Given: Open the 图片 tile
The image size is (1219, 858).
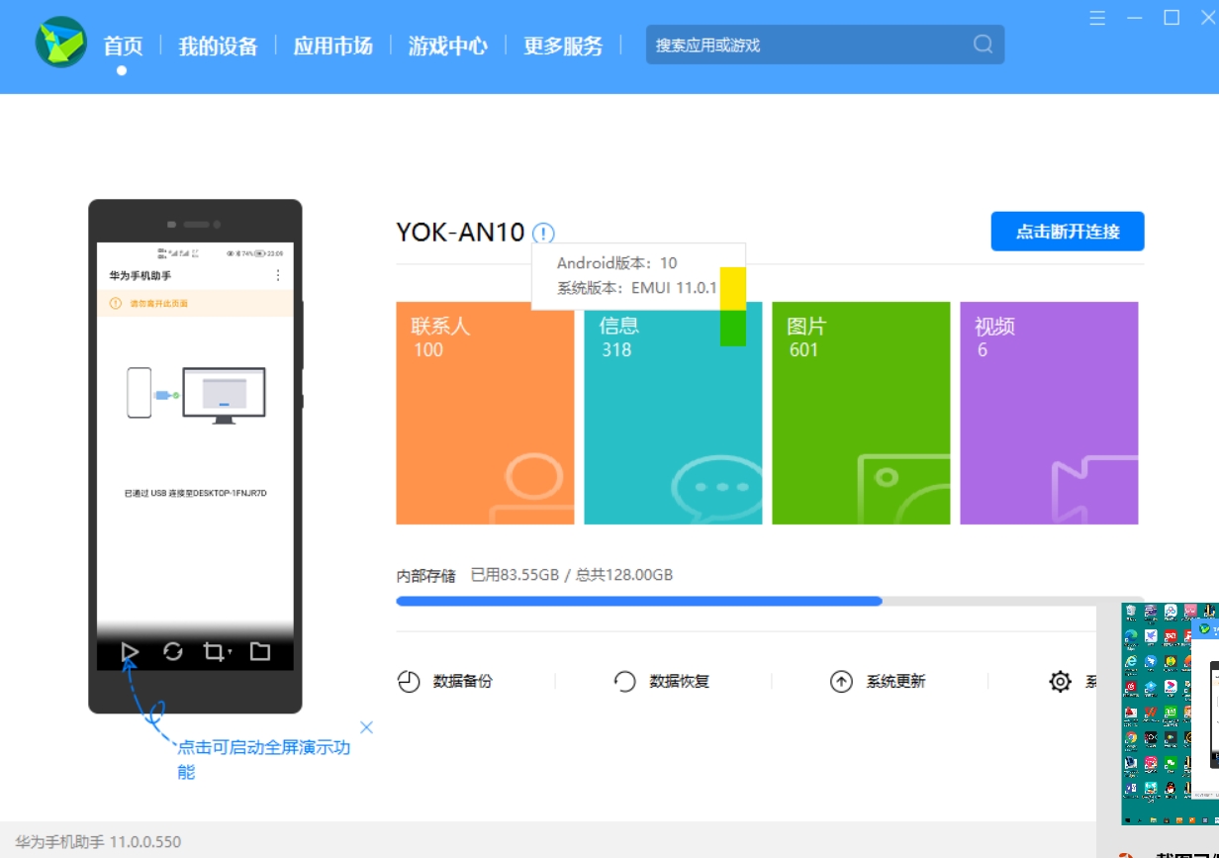Looking at the screenshot, I should [x=861, y=413].
